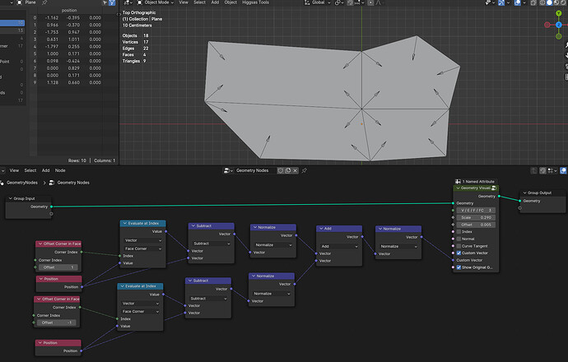This screenshot has width=568, height=362.
Task: Adjust the Scale value slider
Action: coord(476,217)
